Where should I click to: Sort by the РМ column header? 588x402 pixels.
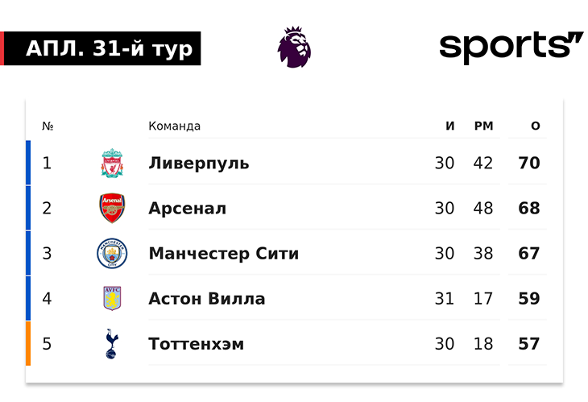[483, 126]
